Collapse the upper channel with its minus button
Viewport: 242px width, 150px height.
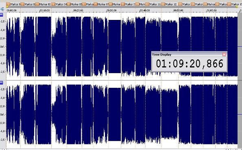pyautogui.click(x=1, y=15)
